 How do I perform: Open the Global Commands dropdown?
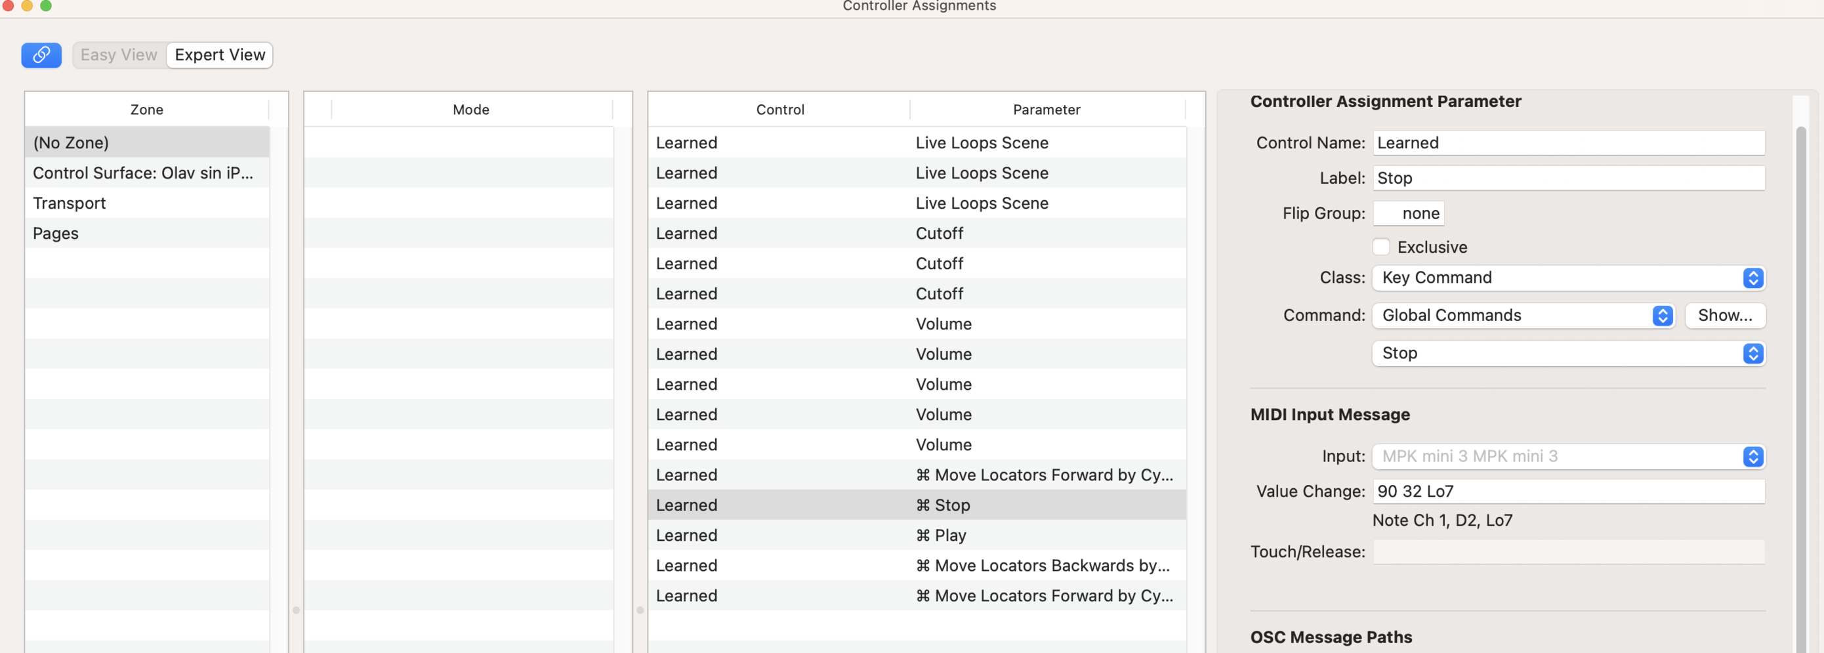pyautogui.click(x=1522, y=315)
